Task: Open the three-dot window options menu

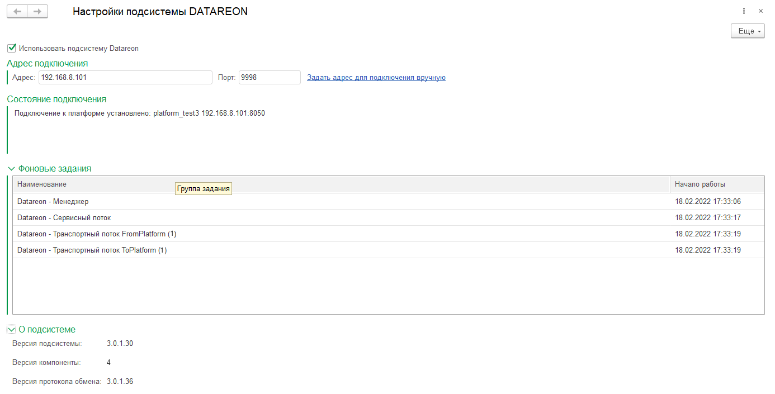Action: click(744, 11)
